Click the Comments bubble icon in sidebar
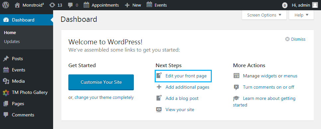The width and height of the screenshot is (321, 129). [6, 115]
